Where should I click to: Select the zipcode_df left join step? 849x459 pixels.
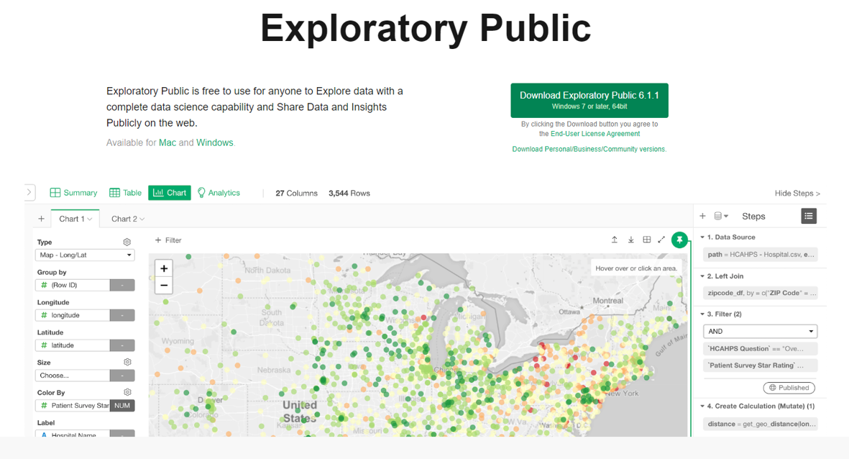click(760, 293)
